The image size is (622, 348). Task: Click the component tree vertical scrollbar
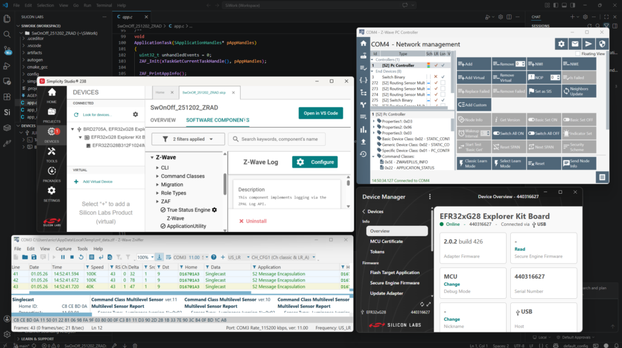coord(225,184)
